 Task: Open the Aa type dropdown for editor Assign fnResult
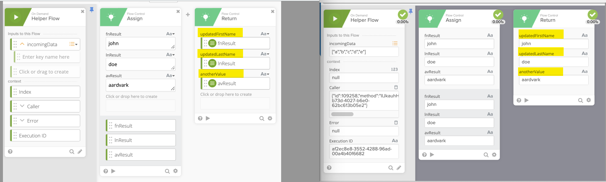pos(171,34)
